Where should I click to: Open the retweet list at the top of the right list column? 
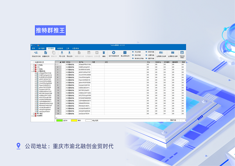pyautogui.click(x=150, y=52)
